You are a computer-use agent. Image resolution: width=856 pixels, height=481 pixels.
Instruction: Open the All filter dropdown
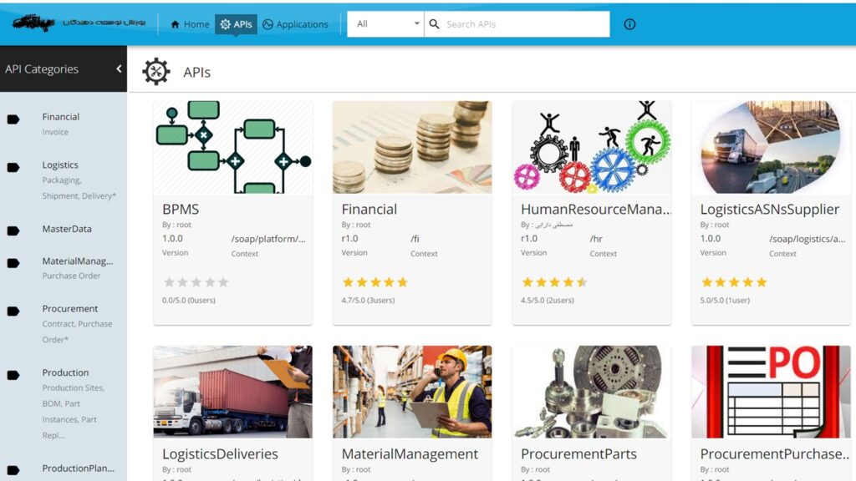pyautogui.click(x=385, y=24)
